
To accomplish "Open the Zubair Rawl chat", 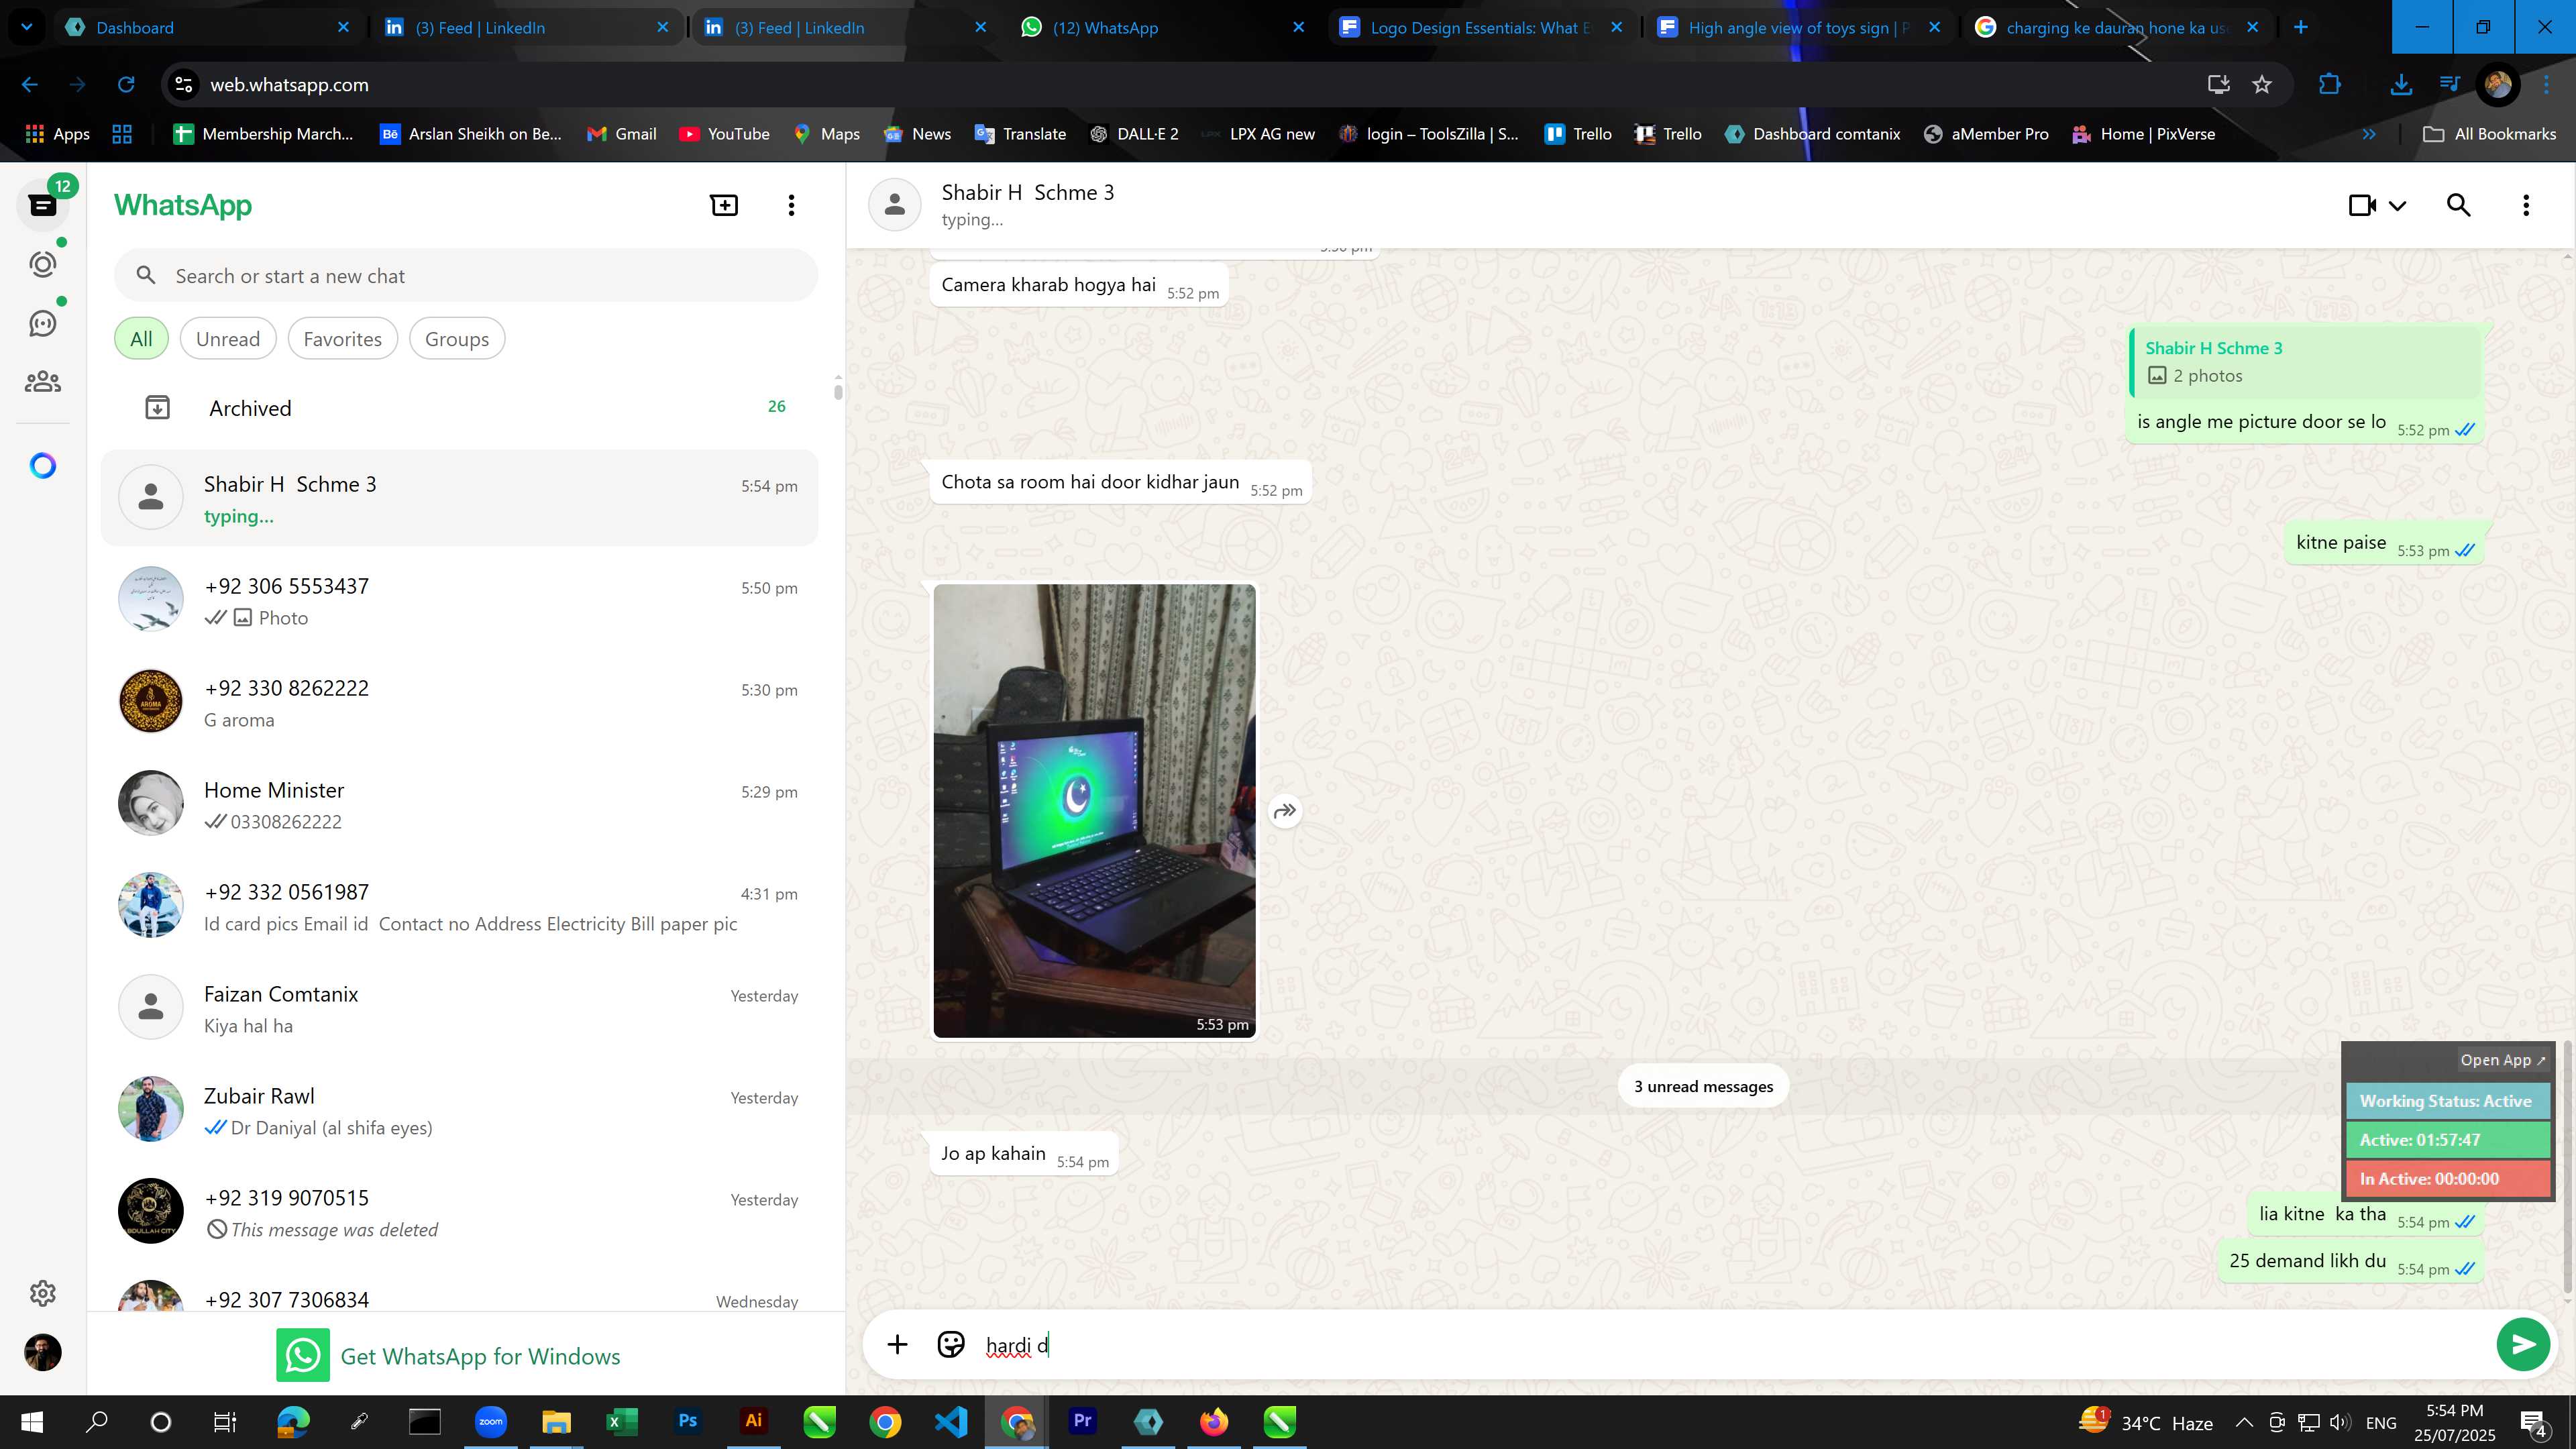I will [x=460, y=1110].
